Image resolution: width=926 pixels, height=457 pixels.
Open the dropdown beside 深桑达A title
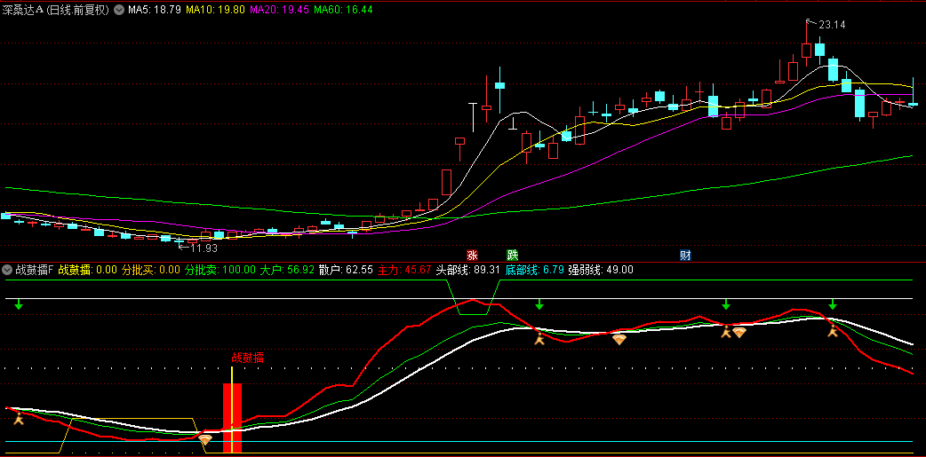tap(119, 10)
